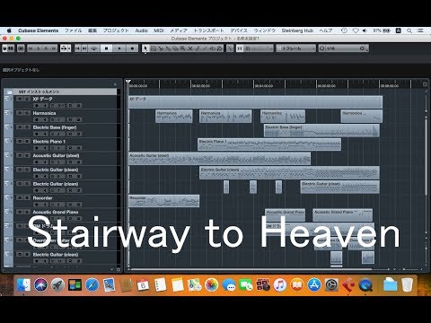Click the Activate Project button in toolbar
The width and height of the screenshot is (431, 323).
[5, 48]
